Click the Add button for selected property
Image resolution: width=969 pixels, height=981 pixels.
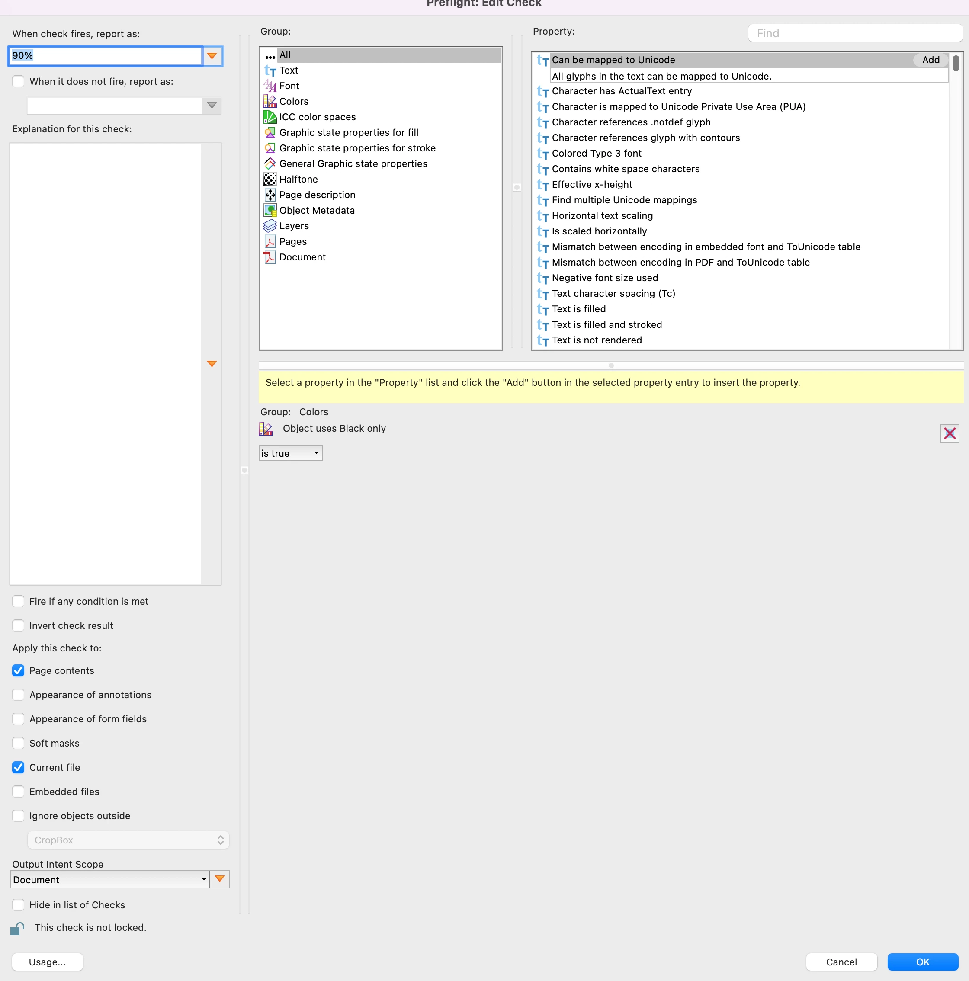(930, 60)
